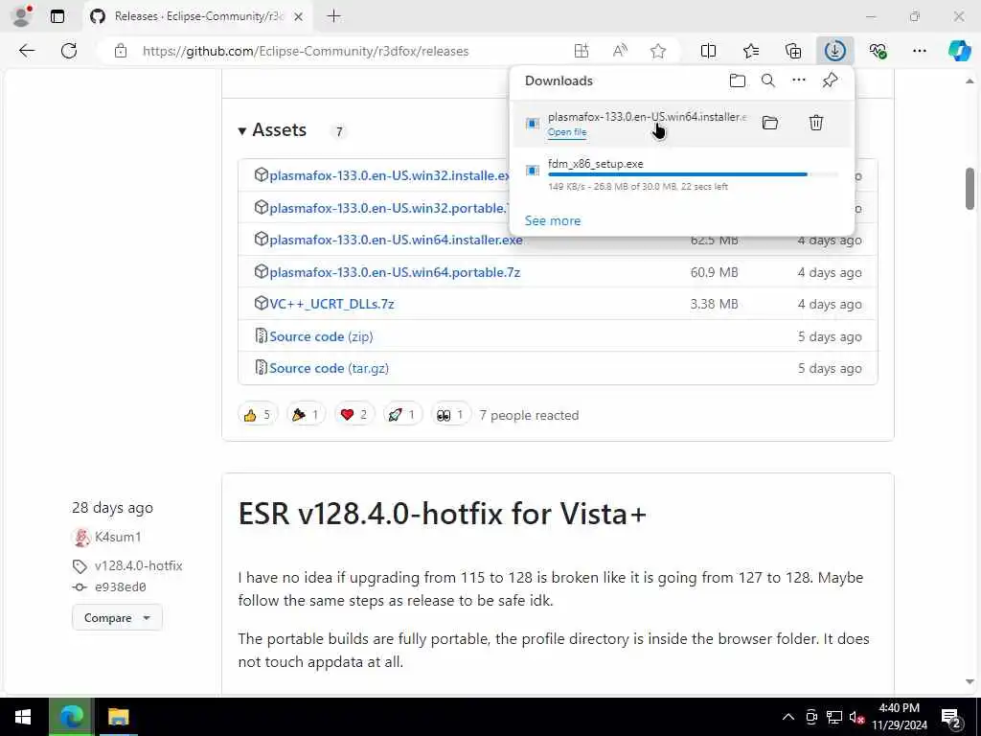Download VC++_UCRT_DLLs.7z asset
981x736 pixels.
pos(331,304)
